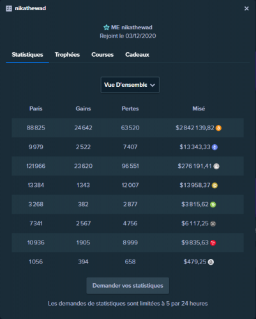
Task: Open the Vue D'ensemble dropdown
Action: (130, 85)
